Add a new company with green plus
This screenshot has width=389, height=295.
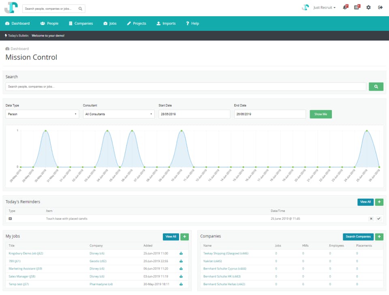point(379,237)
